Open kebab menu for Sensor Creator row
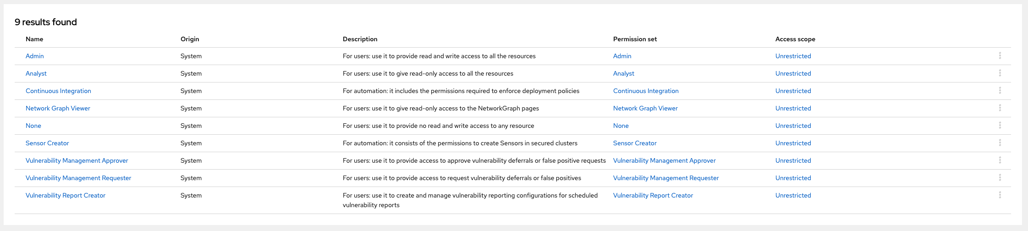Image resolution: width=1028 pixels, height=231 pixels. (1000, 143)
